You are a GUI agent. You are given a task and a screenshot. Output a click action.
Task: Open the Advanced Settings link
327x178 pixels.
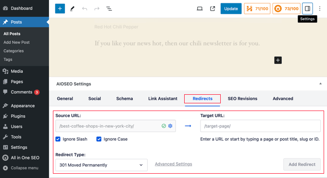click(173, 164)
